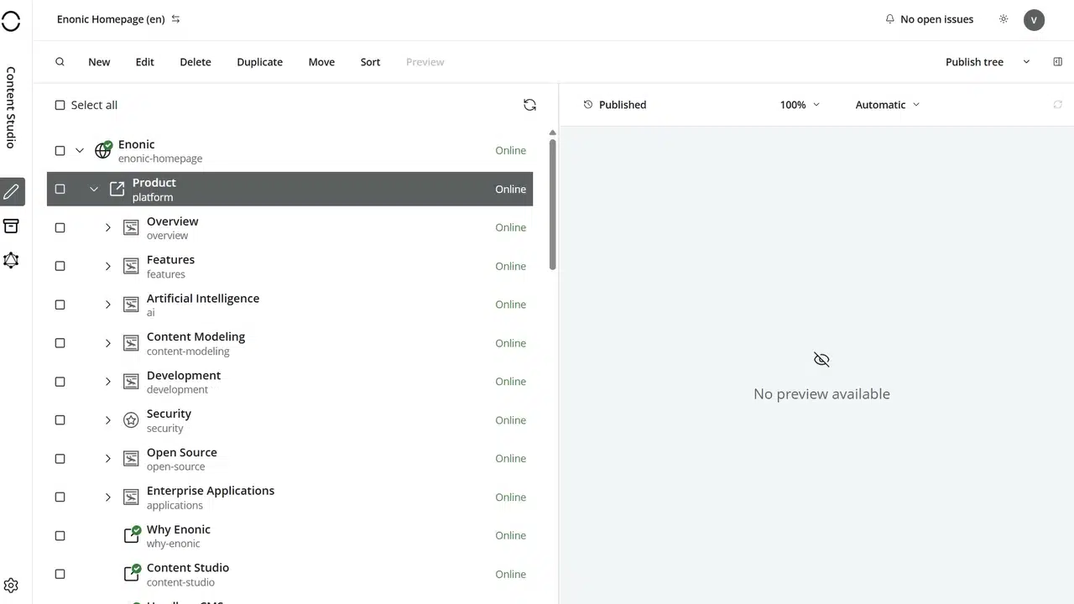Click the Content Studio shortcut icon
The height and width of the screenshot is (604, 1074).
(x=132, y=573)
